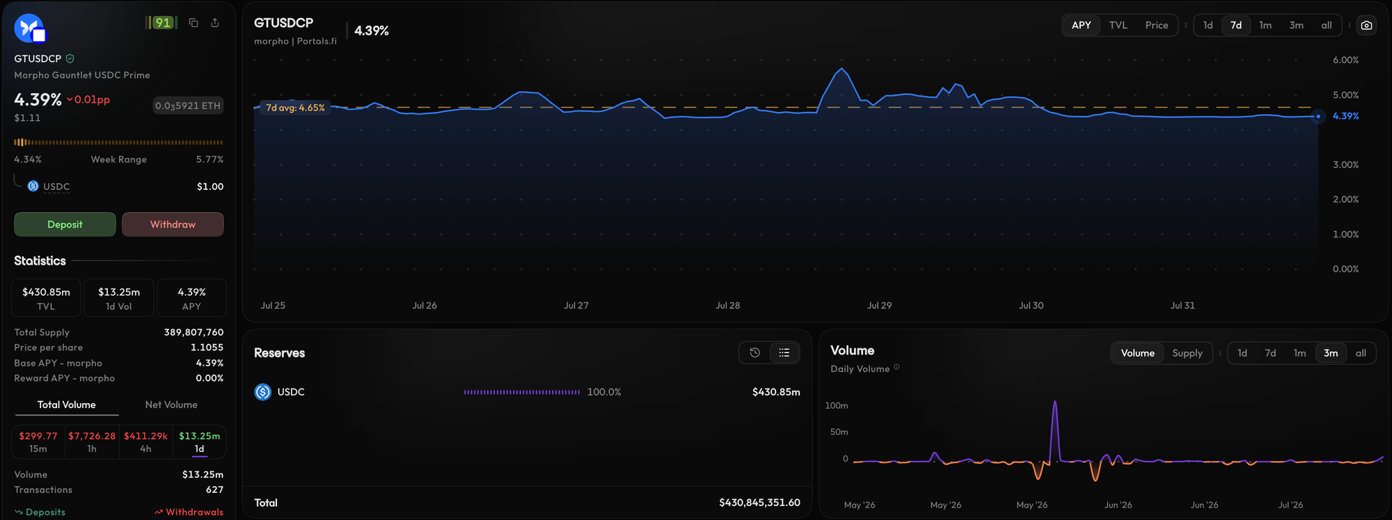Viewport: 1392px width, 520px height.
Task: Take a chart snapshot with the camera icon
Action: 1367,25
